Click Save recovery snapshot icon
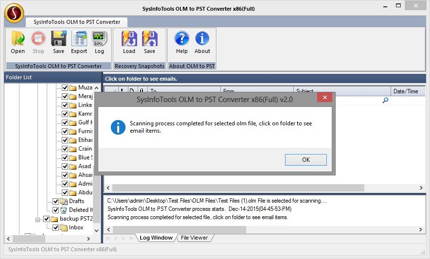Screen dimensions: 430x259 pyautogui.click(x=149, y=38)
